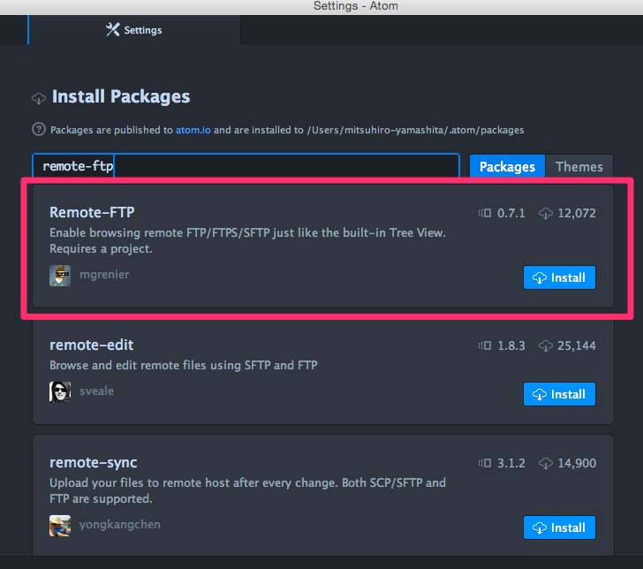This screenshot has height=569, width=643.
Task: Switch to the Themes filter
Action: pos(579,167)
